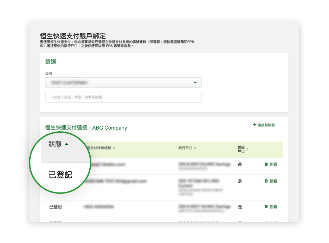The image size is (329, 243).
Task: Select 已登記 status in the phone number row
Action: (56, 207)
